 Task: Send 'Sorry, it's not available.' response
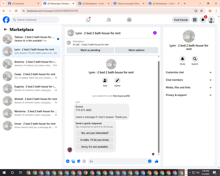point(95,147)
